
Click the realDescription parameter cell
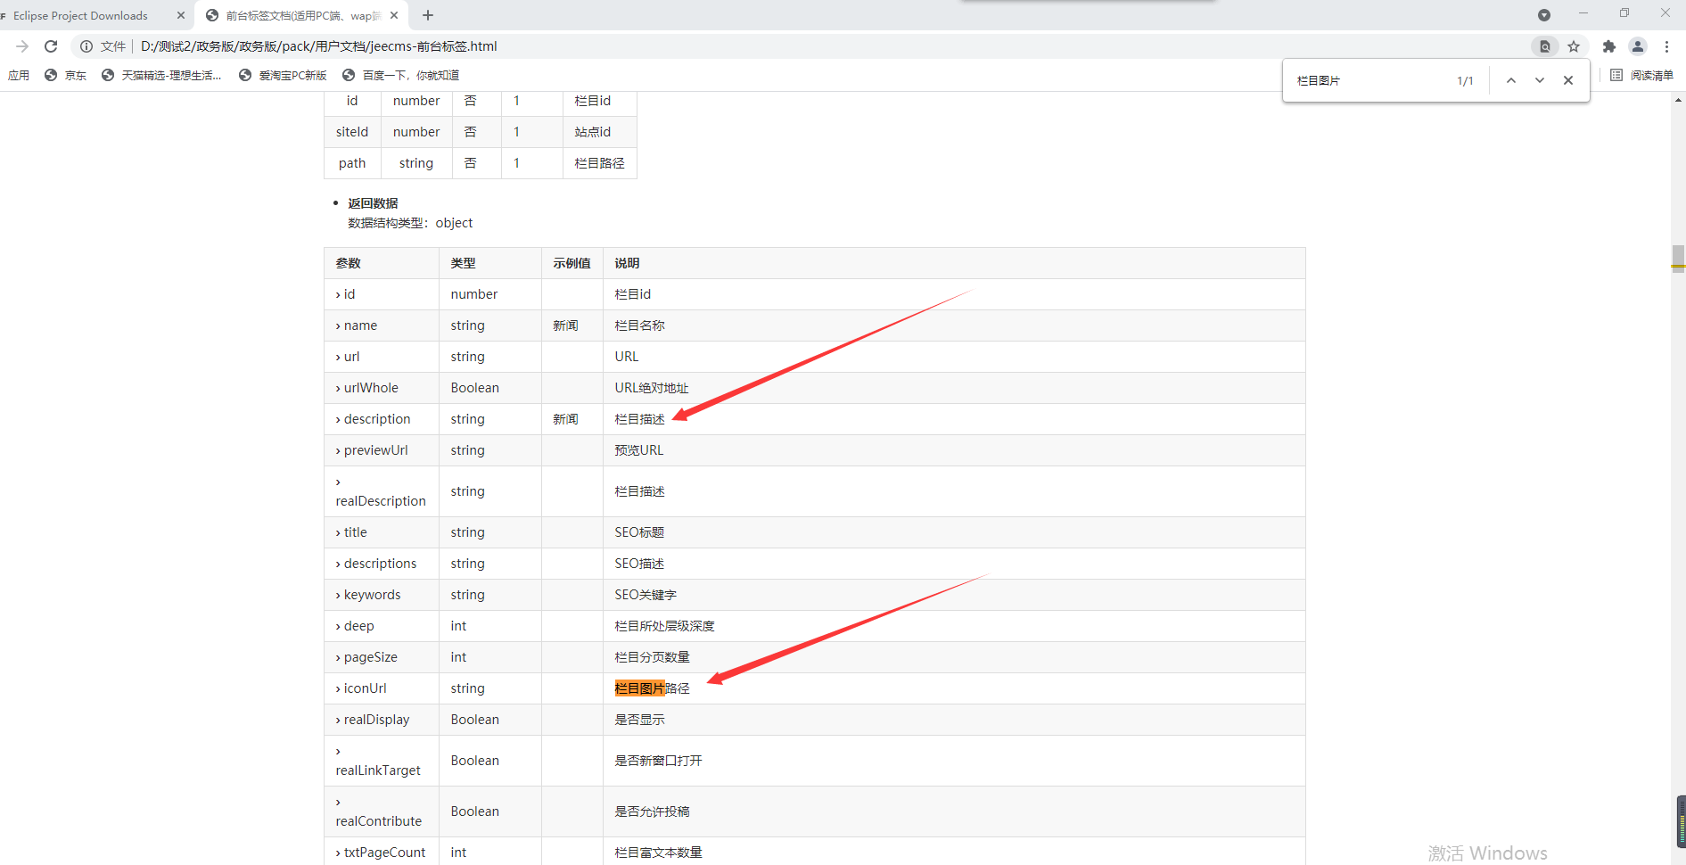(382, 491)
